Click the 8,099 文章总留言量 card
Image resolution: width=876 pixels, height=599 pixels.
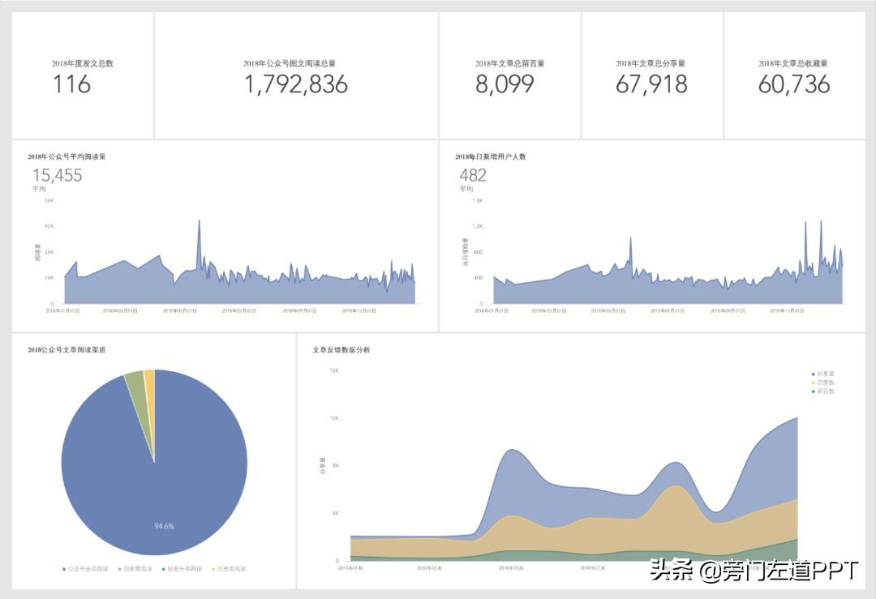510,75
